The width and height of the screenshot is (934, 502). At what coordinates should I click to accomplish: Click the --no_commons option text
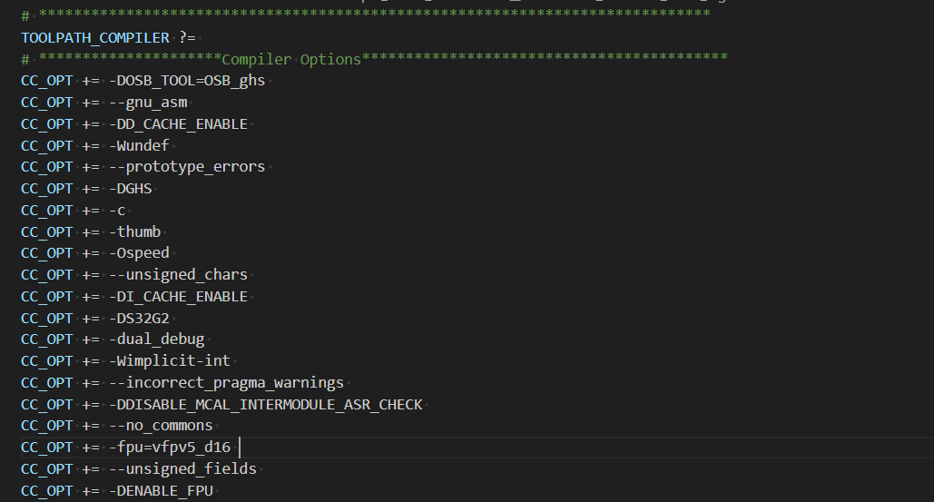coord(161,426)
